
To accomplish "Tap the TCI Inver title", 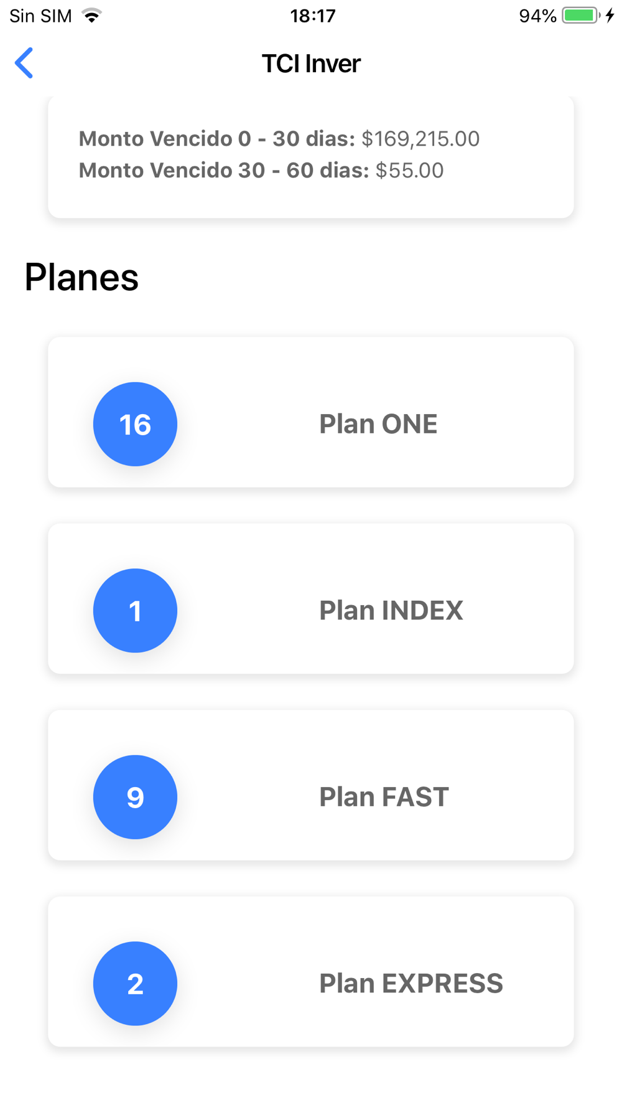I will [x=311, y=64].
